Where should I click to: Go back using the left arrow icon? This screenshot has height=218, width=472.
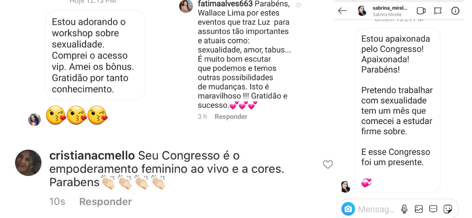[342, 11]
